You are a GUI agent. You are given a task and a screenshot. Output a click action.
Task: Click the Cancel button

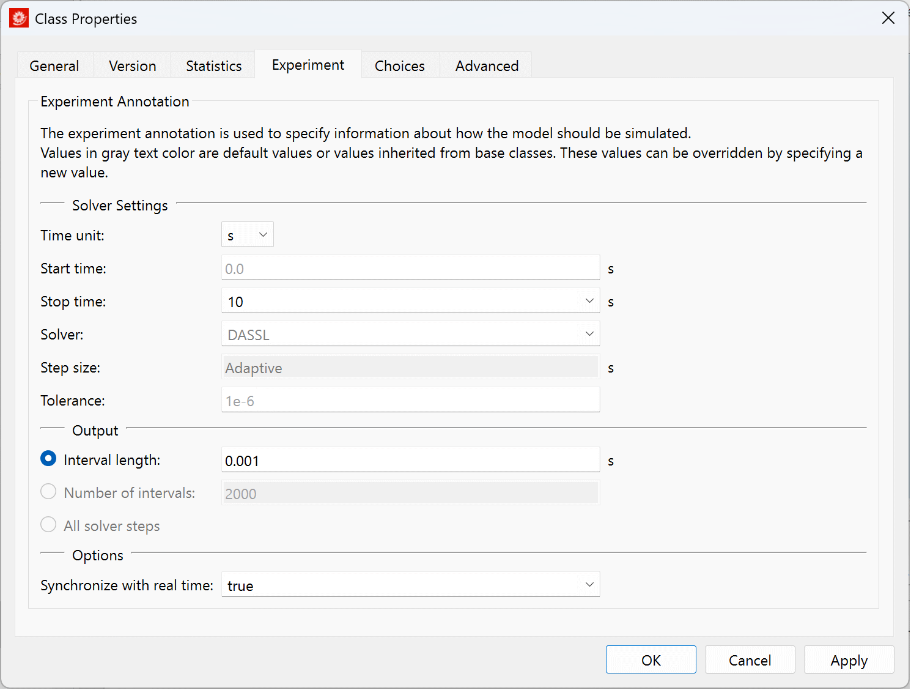750,660
